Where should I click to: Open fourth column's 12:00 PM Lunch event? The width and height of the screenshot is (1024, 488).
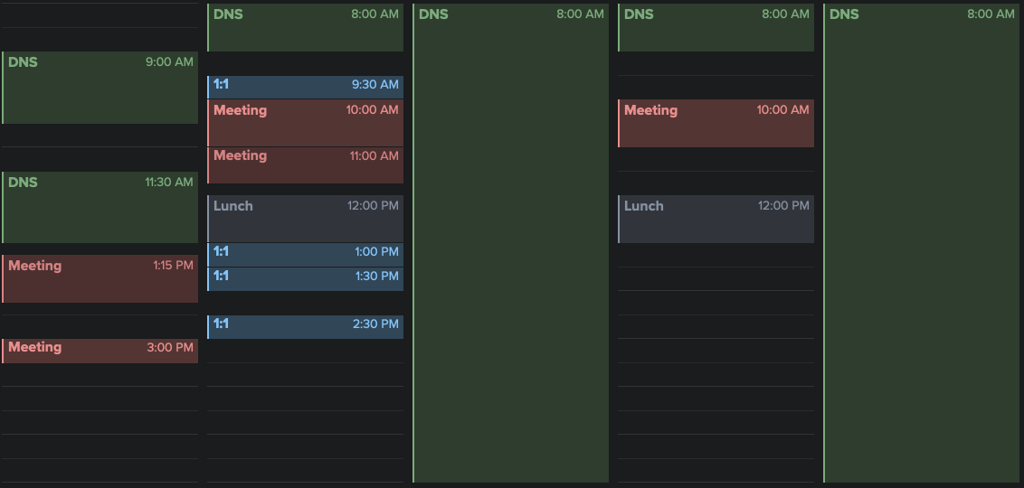tap(716, 220)
